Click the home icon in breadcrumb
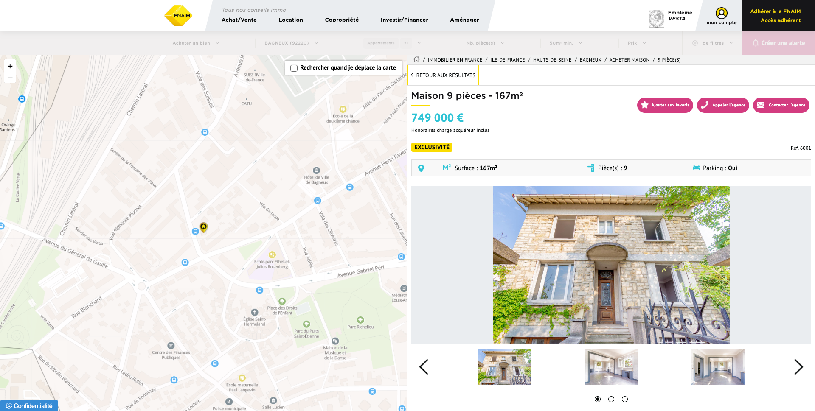The height and width of the screenshot is (411, 815). coord(416,59)
